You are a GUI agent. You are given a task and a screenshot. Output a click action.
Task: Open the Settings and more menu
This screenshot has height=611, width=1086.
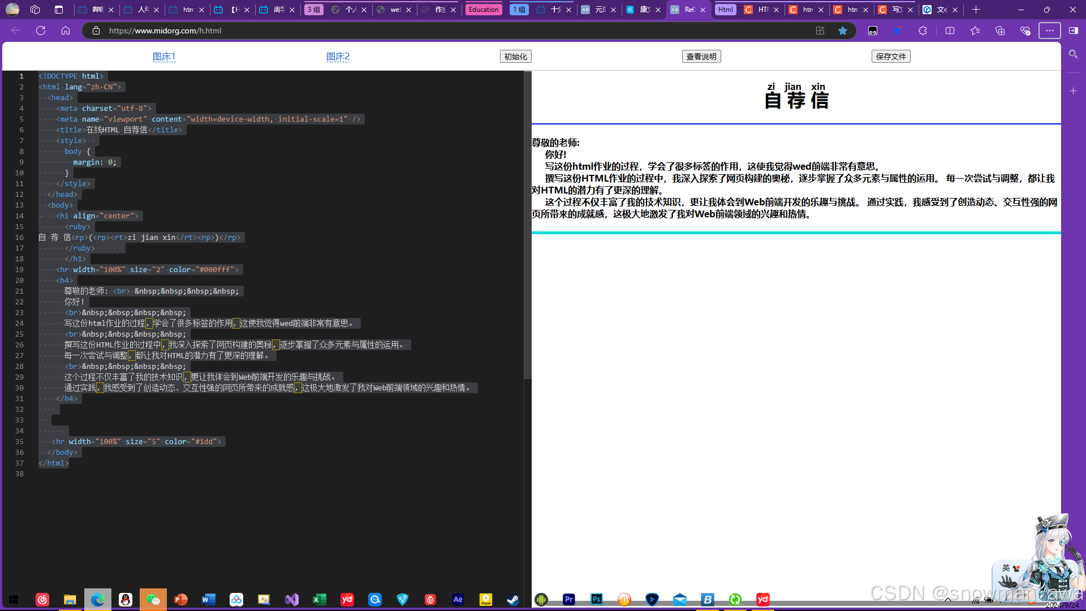click(1049, 31)
